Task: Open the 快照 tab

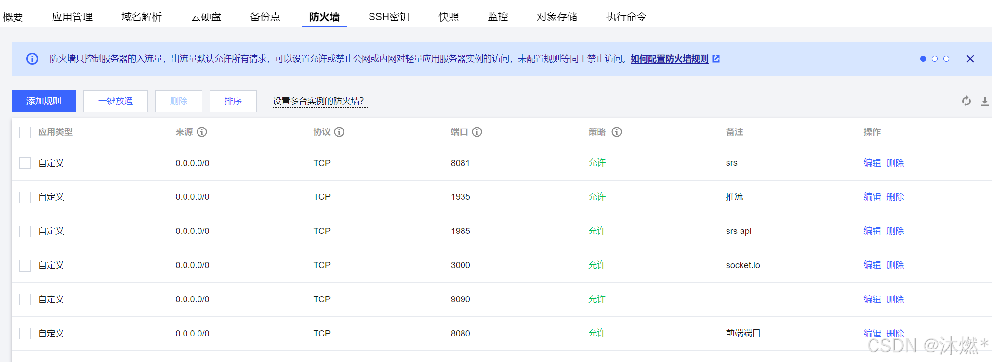Action: point(449,17)
